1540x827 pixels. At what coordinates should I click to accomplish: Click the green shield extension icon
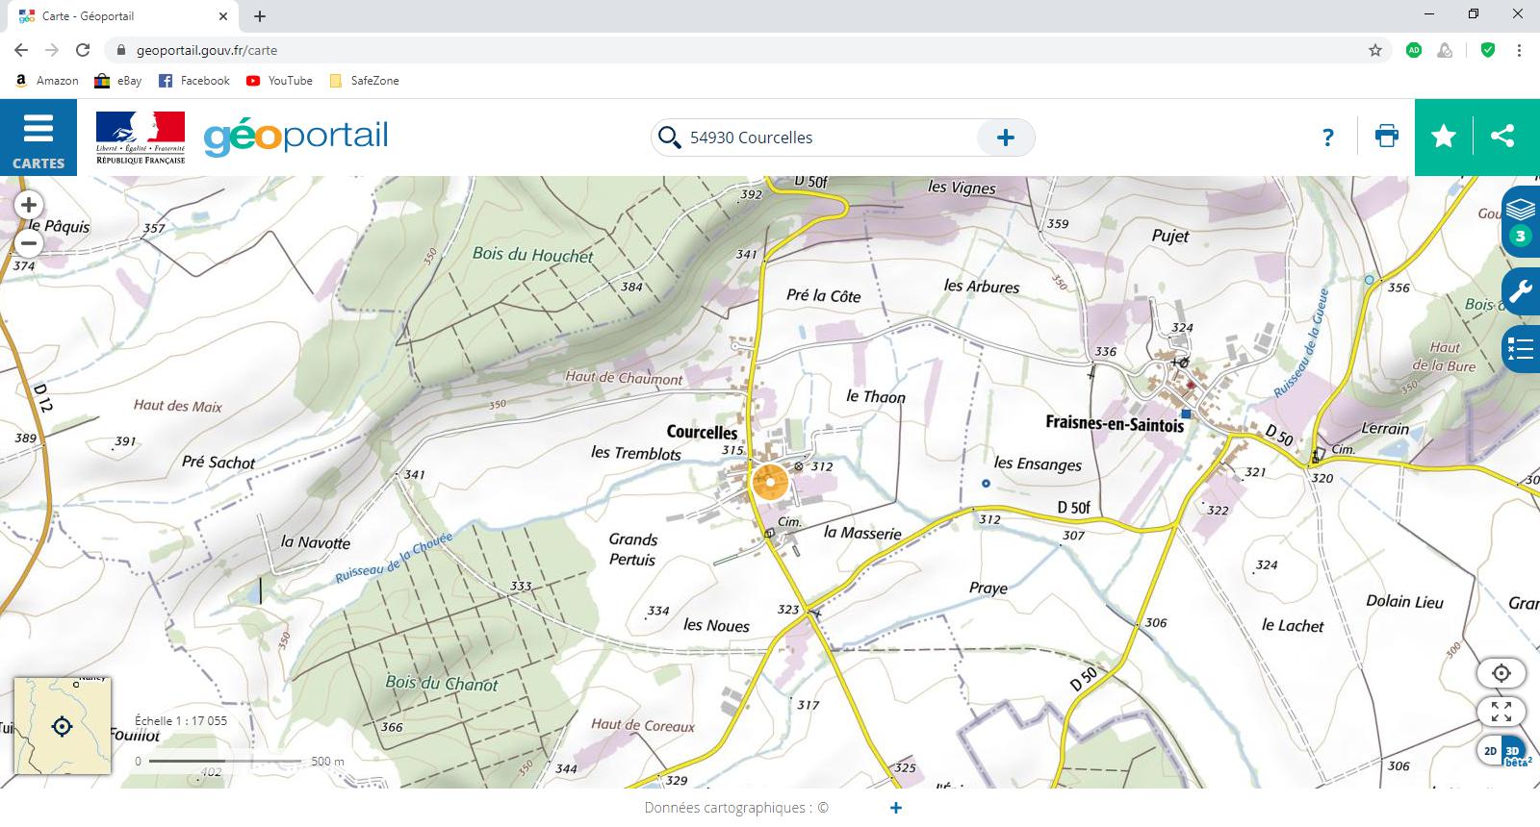pyautogui.click(x=1488, y=50)
